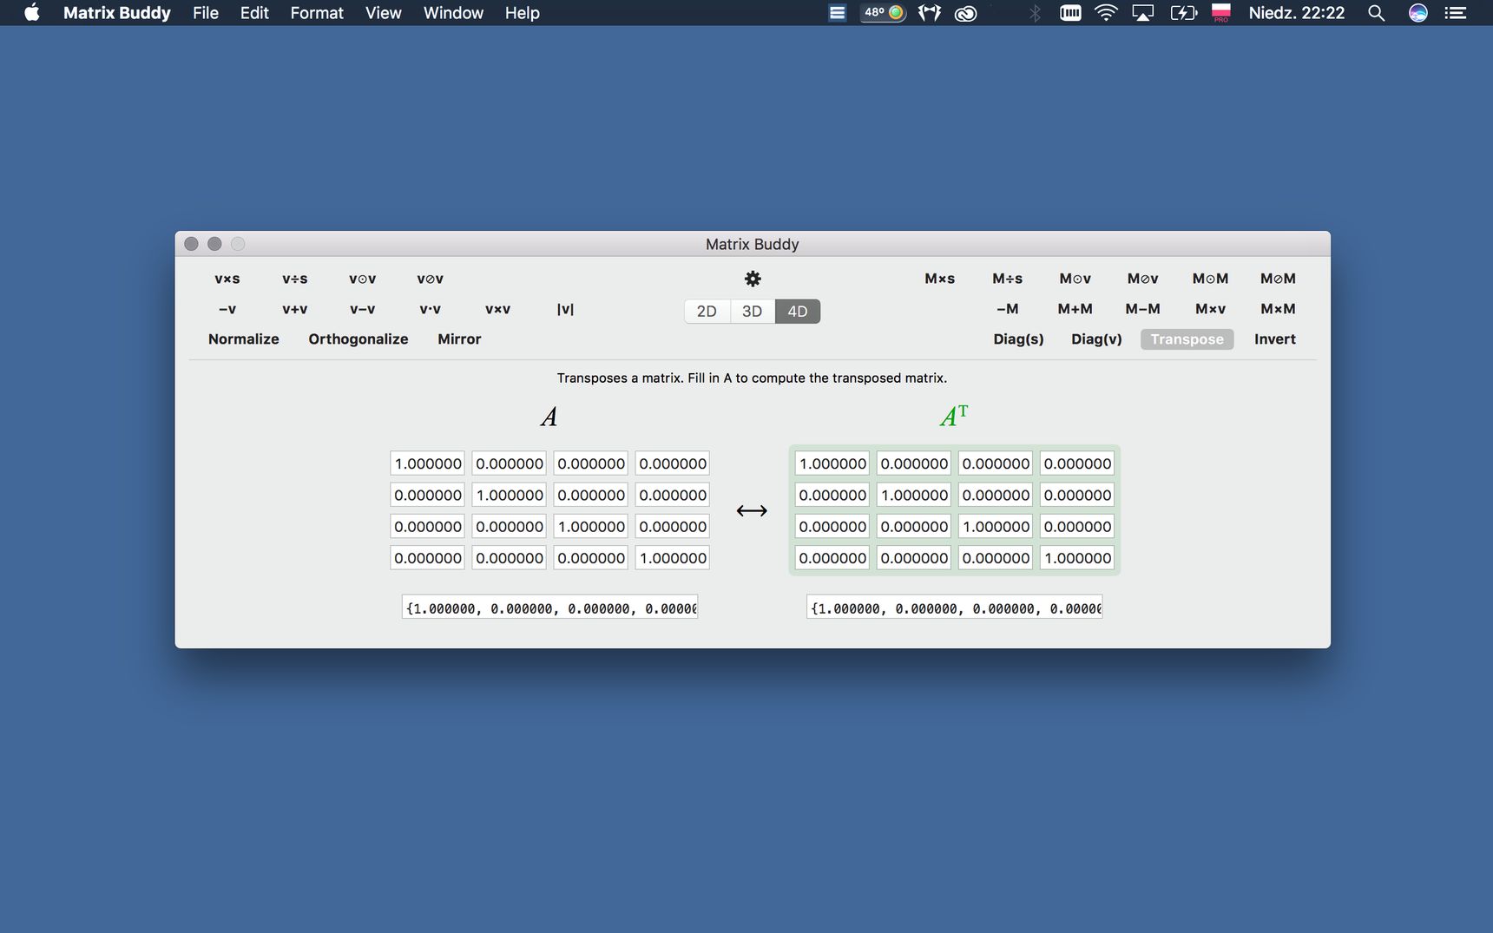Select the |v| vector length operation
Image resolution: width=1493 pixels, height=933 pixels.
tap(565, 309)
